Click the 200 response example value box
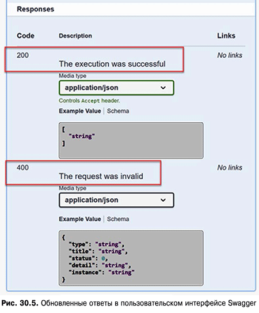259x313 pixels. point(131,141)
